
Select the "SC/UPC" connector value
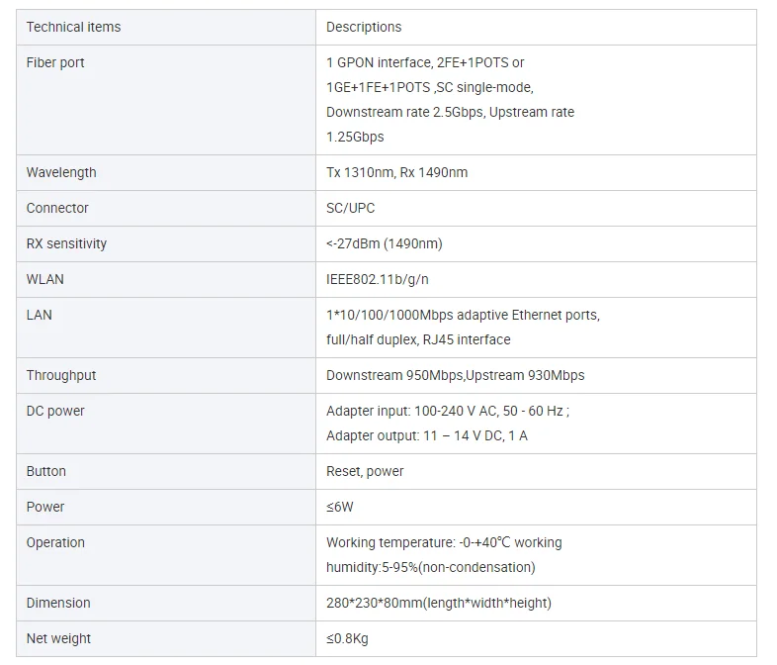coord(350,208)
